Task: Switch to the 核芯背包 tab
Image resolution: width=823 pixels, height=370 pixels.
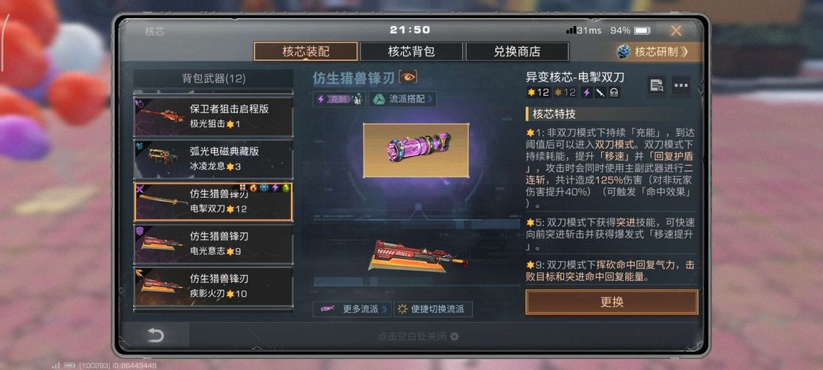Action: pos(411,51)
